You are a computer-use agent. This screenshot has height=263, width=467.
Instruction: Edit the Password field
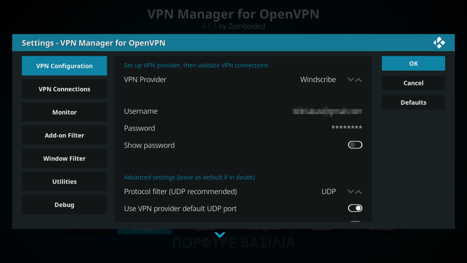(243, 128)
